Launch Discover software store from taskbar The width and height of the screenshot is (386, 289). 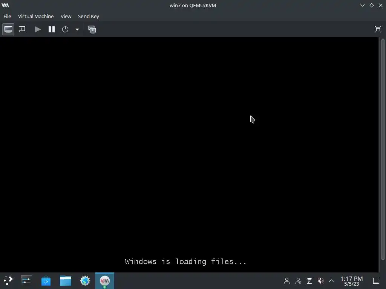(46, 281)
